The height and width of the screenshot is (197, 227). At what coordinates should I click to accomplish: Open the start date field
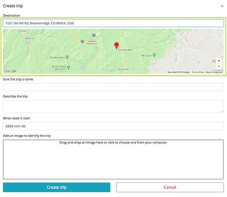[113, 126]
